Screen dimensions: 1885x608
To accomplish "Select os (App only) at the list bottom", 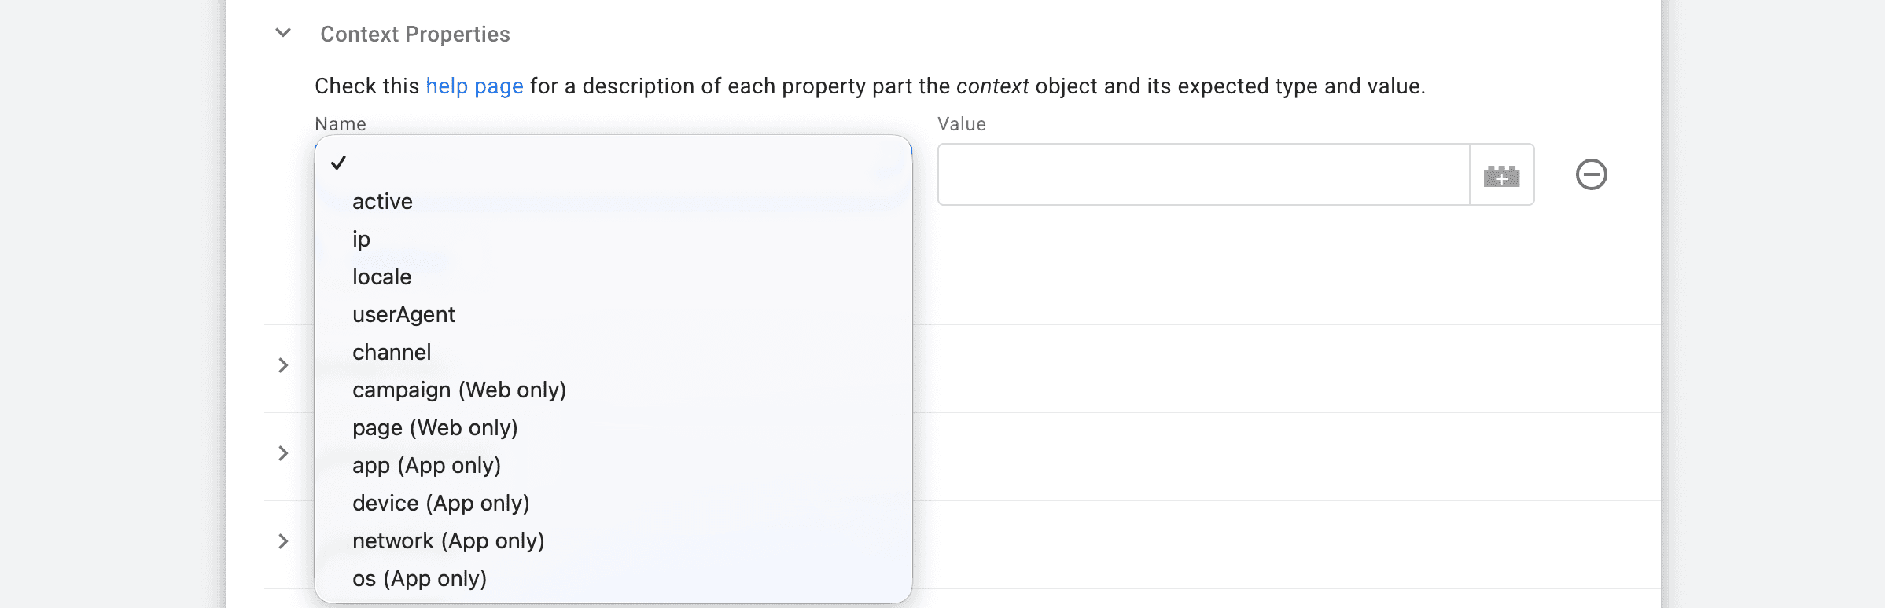I will [420, 579].
